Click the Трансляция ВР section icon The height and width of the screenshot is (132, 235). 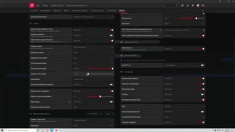coord(122,55)
